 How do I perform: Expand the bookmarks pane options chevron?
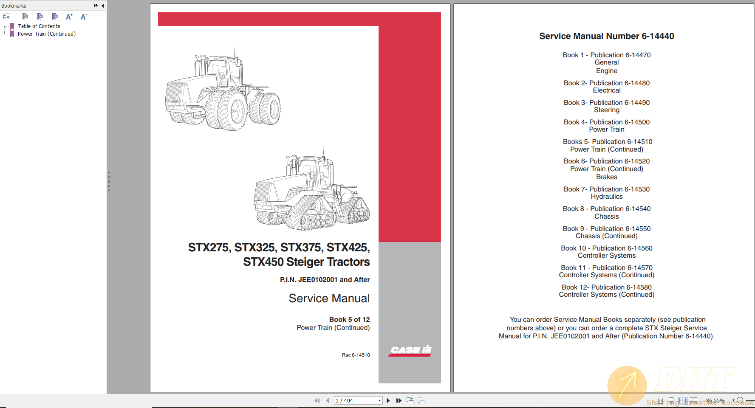(x=96, y=6)
